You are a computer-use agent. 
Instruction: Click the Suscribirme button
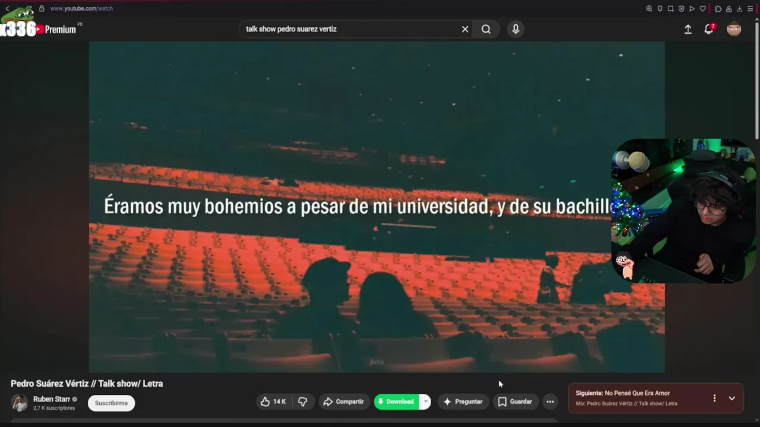pyautogui.click(x=112, y=403)
